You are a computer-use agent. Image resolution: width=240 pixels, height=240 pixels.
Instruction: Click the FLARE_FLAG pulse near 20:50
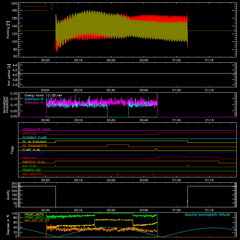click(x=156, y=150)
